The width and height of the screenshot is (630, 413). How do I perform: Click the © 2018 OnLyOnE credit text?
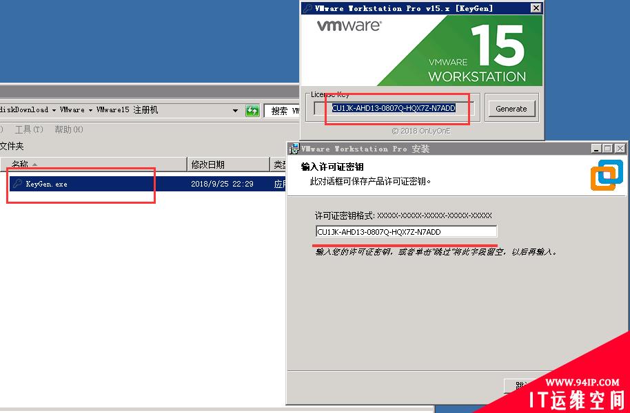pyautogui.click(x=421, y=131)
